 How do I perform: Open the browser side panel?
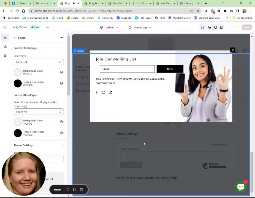click(238, 11)
